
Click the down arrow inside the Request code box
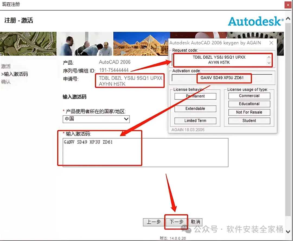click(269, 63)
